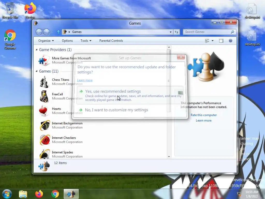The image size is (265, 199).
Task: Collapse the Game Providers (1) group
Action: coord(36,49)
